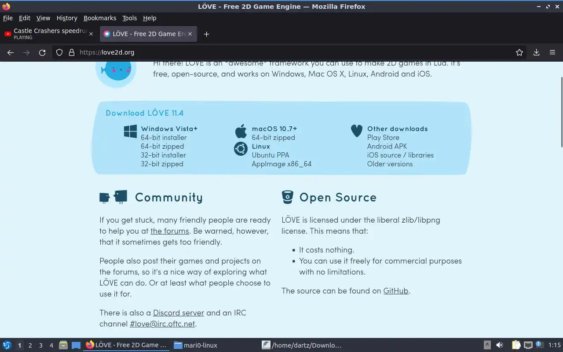The width and height of the screenshot is (563, 352).
Task: Click the Ubuntu logo icon
Action: coord(241,149)
